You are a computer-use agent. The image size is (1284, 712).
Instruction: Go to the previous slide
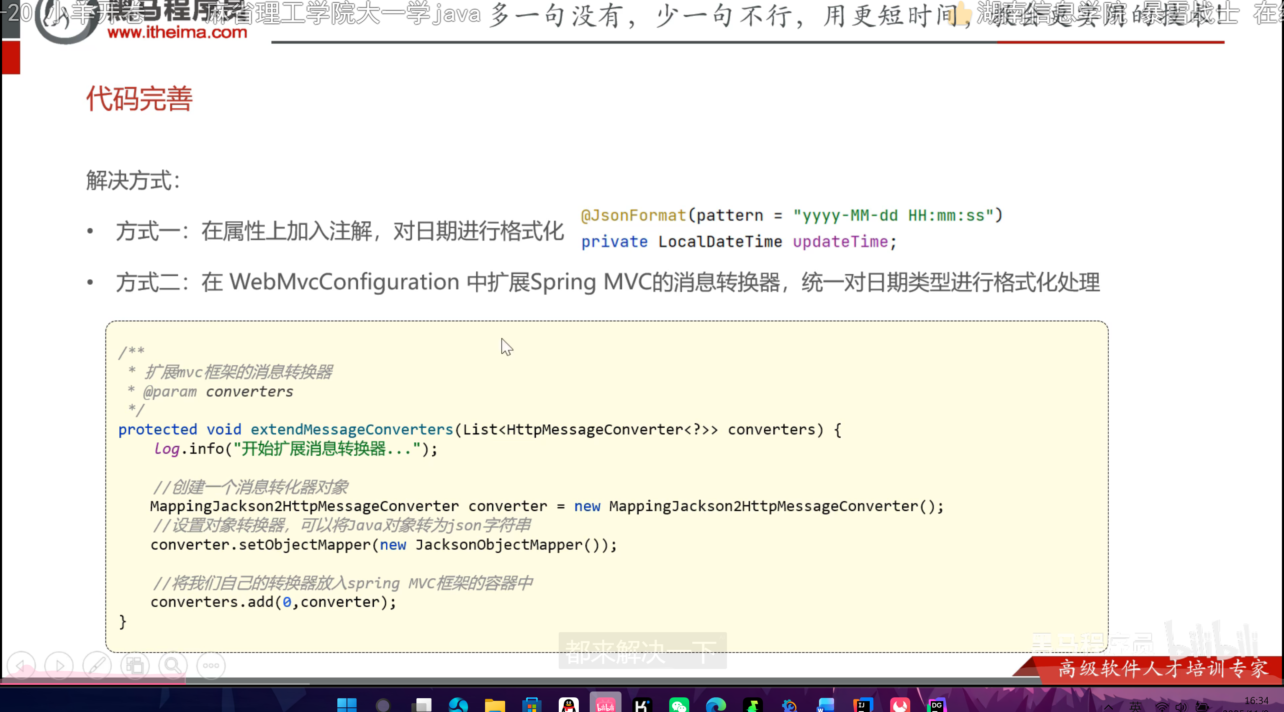pyautogui.click(x=21, y=666)
